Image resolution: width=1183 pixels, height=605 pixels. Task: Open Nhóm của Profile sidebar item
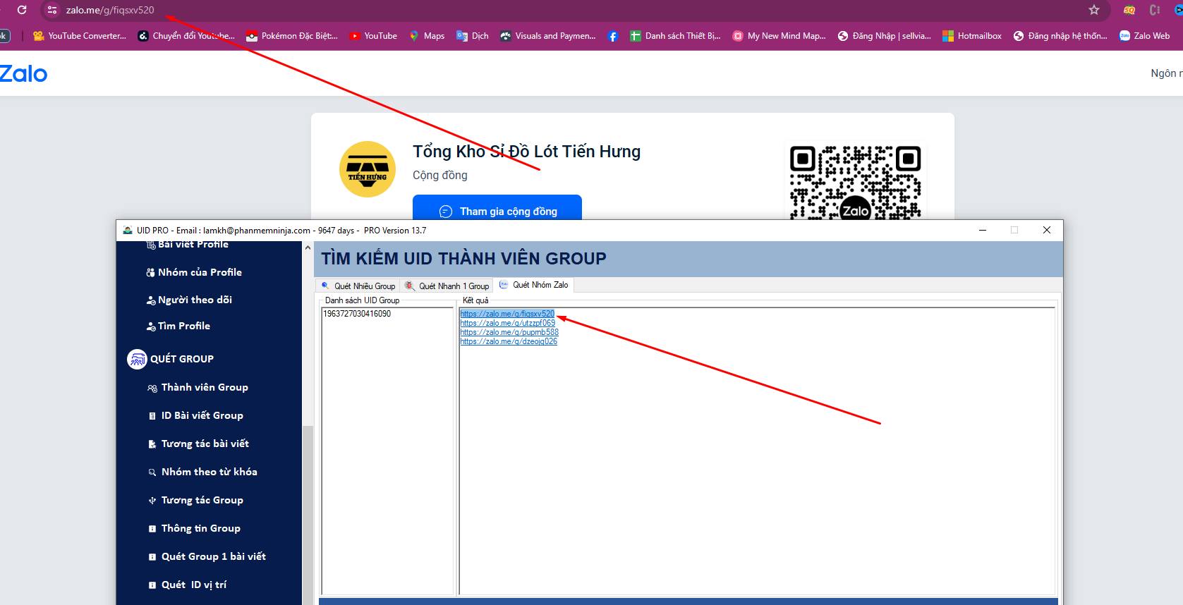(x=194, y=272)
